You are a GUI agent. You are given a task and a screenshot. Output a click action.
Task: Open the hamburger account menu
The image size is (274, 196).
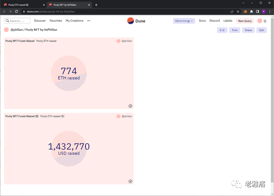coord(265,21)
